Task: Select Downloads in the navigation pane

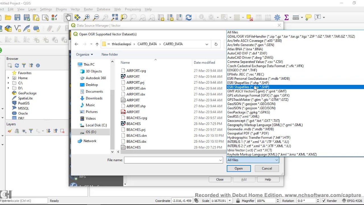Action: [x=94, y=98]
